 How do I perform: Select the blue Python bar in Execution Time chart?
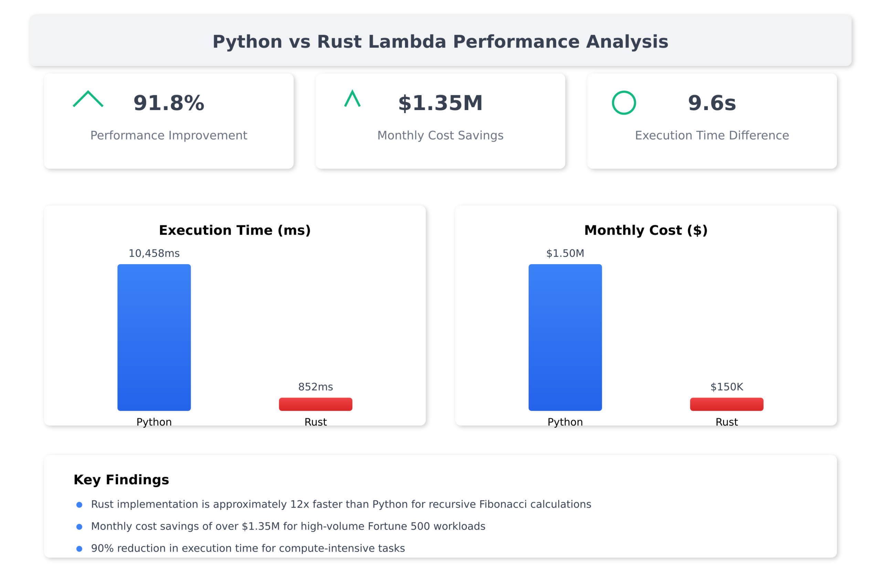point(154,338)
